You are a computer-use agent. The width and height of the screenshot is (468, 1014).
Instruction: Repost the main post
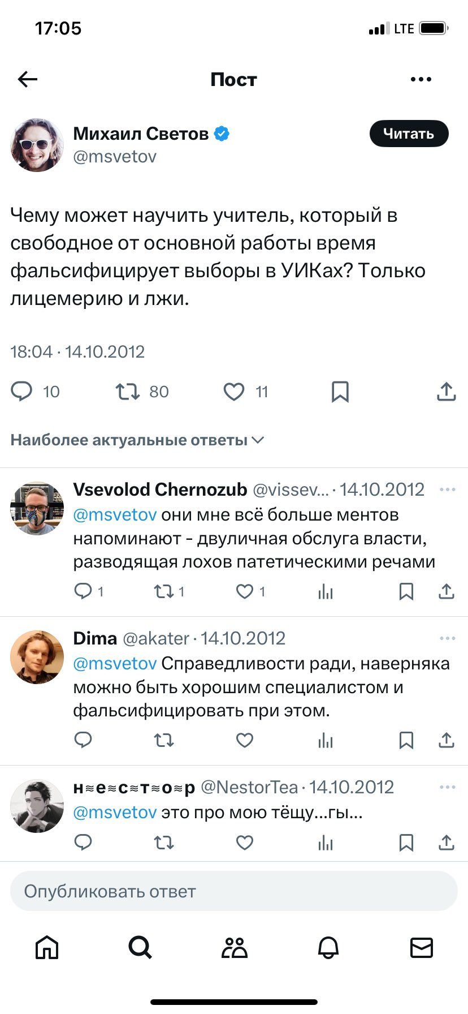(128, 392)
